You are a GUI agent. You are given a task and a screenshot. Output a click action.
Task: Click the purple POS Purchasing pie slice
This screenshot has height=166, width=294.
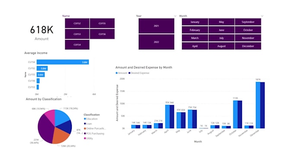pyautogui.click(x=45, y=130)
